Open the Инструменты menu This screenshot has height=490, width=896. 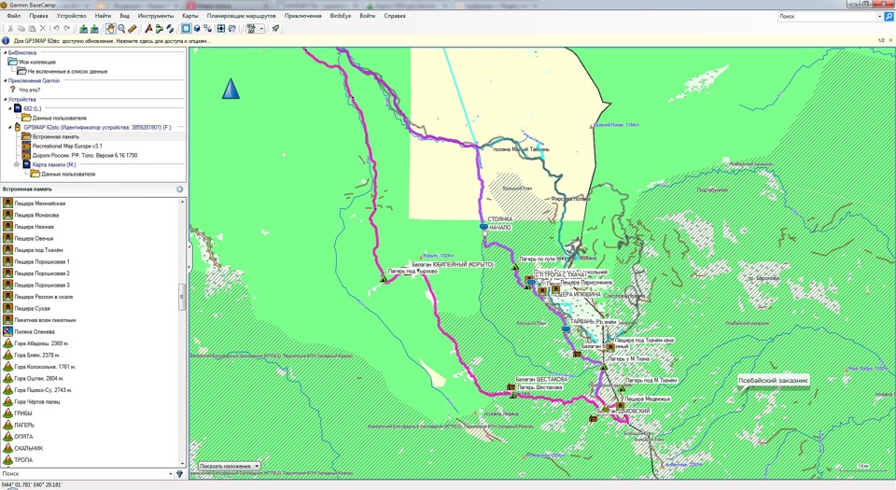[x=156, y=16]
